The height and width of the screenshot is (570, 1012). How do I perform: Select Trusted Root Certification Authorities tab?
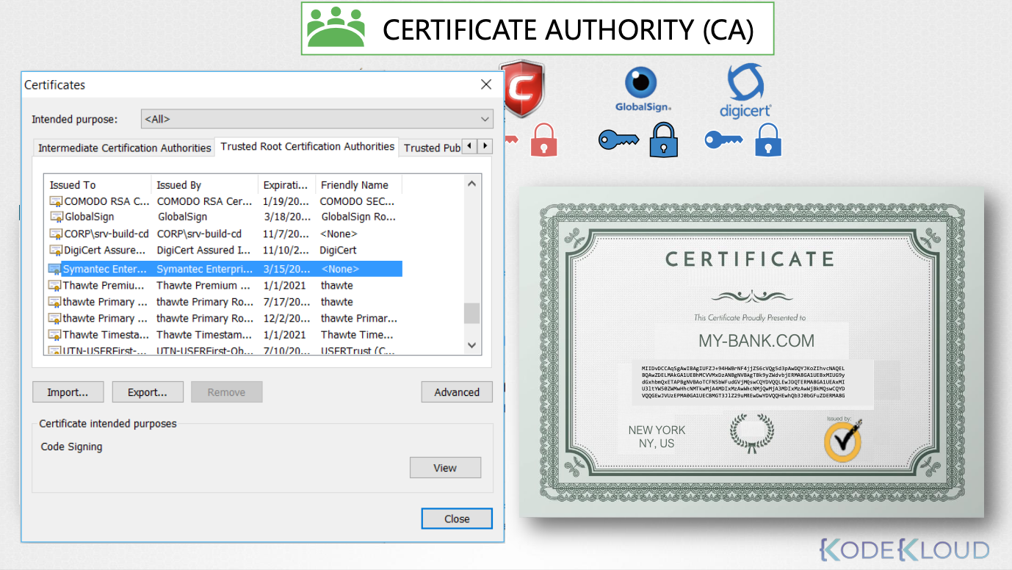307,146
